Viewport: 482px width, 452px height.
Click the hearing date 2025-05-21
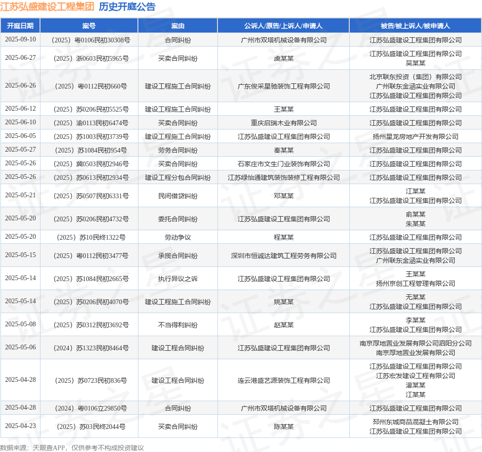click(20, 195)
